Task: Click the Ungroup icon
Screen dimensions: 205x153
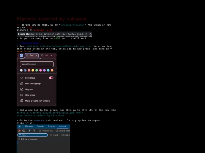Action: (22, 89)
